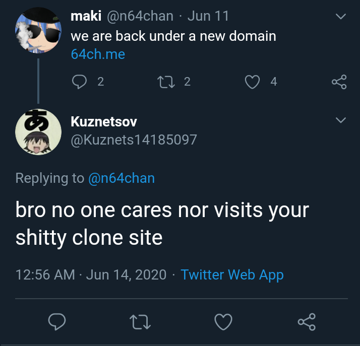Retweet Kuznetsov's reply at bottom
Image resolution: width=360 pixels, height=346 pixels.
[141, 321]
